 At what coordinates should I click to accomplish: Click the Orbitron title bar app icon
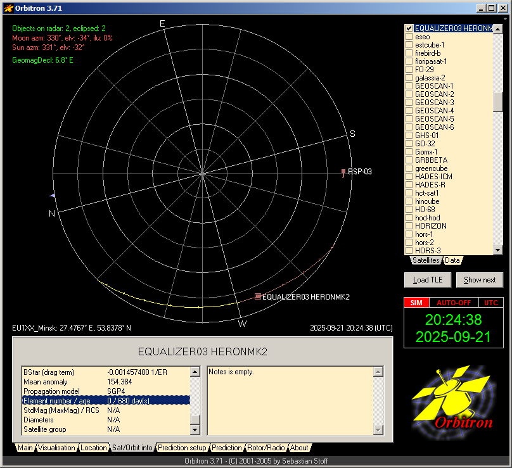(8, 8)
